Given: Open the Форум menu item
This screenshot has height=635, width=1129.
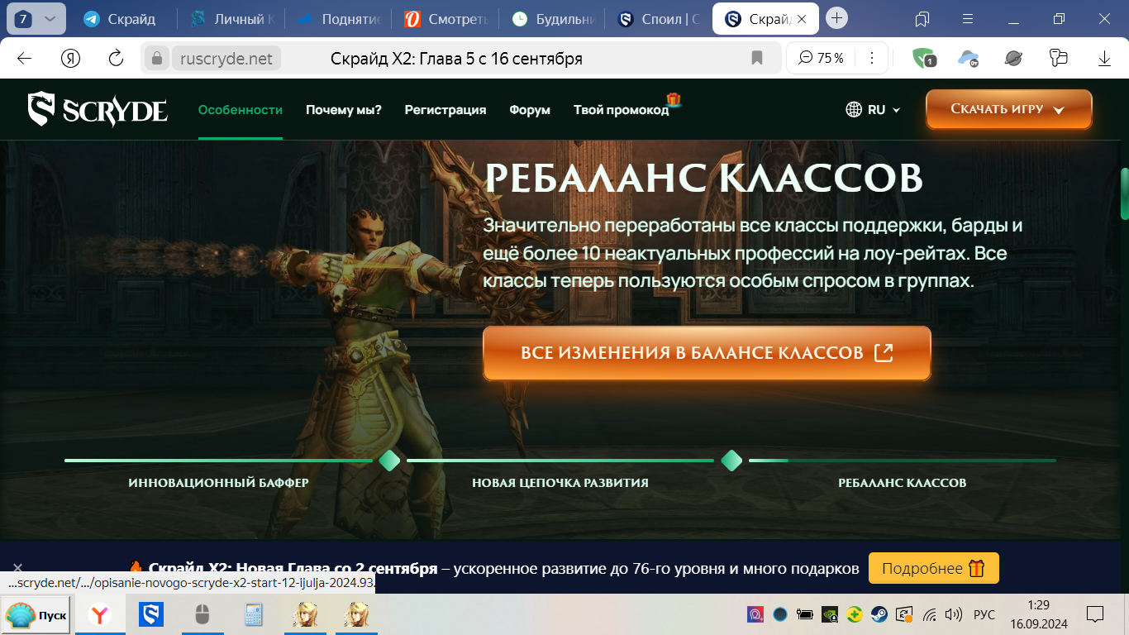Looking at the screenshot, I should [530, 110].
